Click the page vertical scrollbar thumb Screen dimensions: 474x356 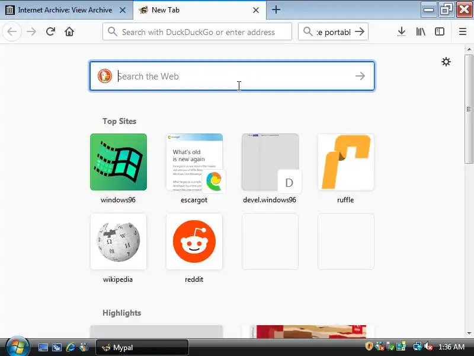coord(469,109)
